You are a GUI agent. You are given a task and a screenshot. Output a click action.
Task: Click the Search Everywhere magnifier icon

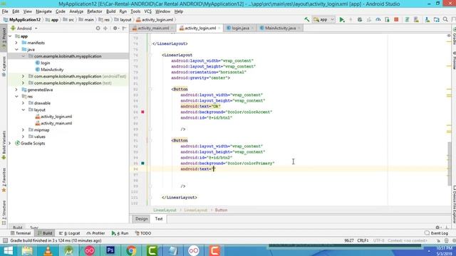tap(445, 19)
